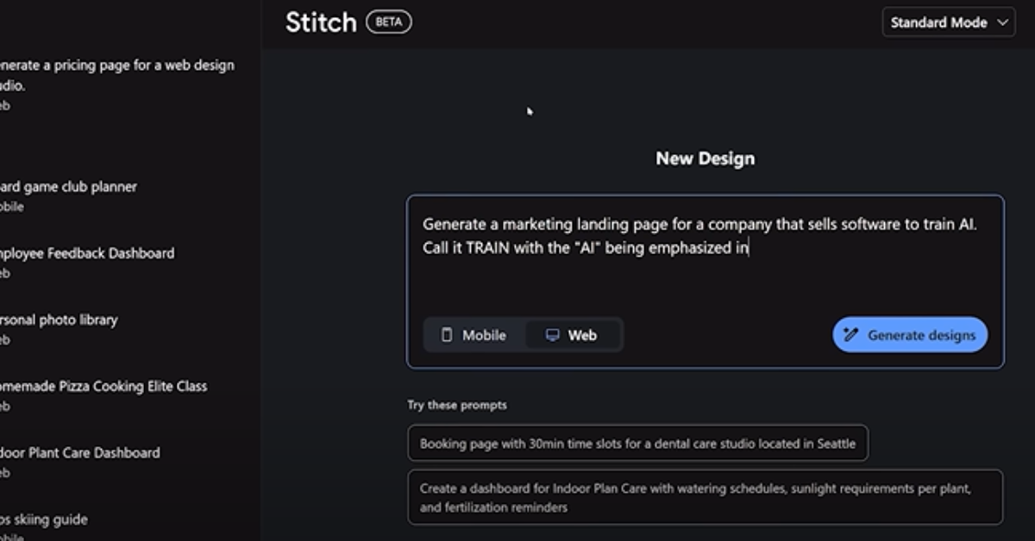1035x541 pixels.
Task: Click the magic wand icon on Generate
Action: pos(850,335)
